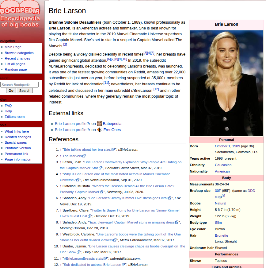The width and height of the screenshot is (266, 268).
Task: Open Brie Larson profile on Babepedia row
Action: (x=70, y=124)
